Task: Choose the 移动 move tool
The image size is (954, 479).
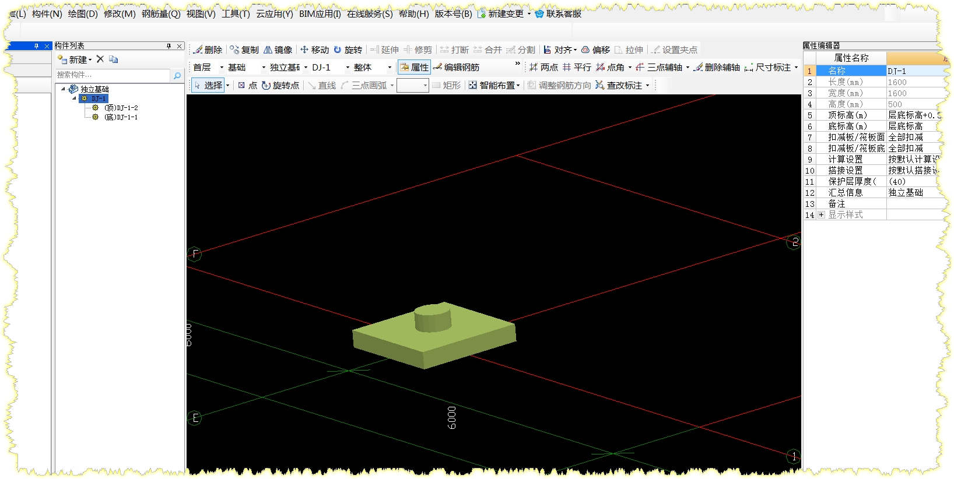Action: [314, 50]
